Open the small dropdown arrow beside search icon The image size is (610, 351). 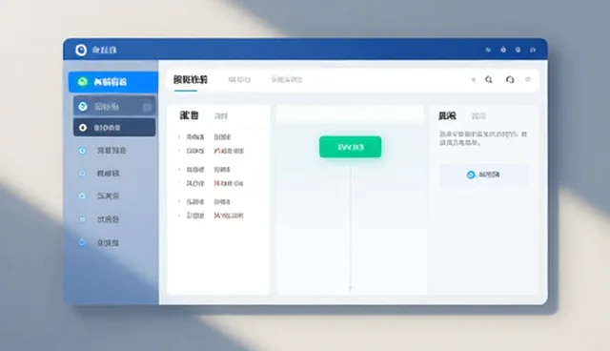pyautogui.click(x=474, y=80)
